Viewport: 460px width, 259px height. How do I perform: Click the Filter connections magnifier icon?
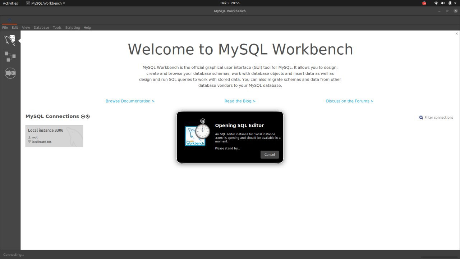point(421,118)
